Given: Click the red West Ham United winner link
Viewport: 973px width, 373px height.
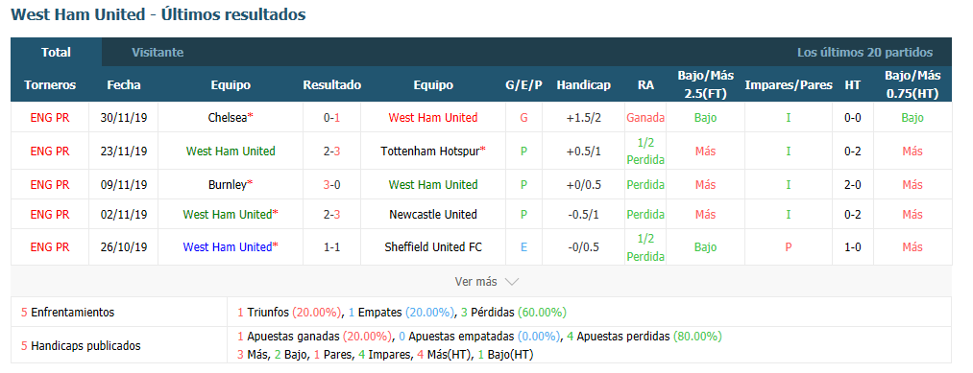Looking at the screenshot, I should pos(433,118).
